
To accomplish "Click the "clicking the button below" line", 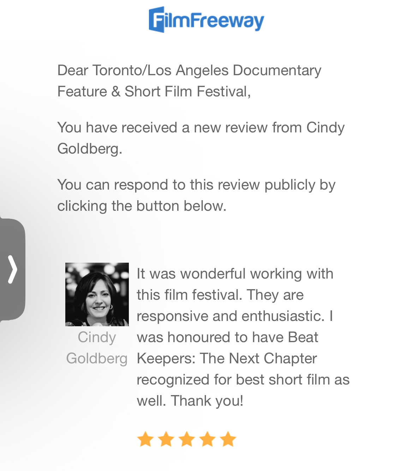I will pyautogui.click(x=142, y=206).
